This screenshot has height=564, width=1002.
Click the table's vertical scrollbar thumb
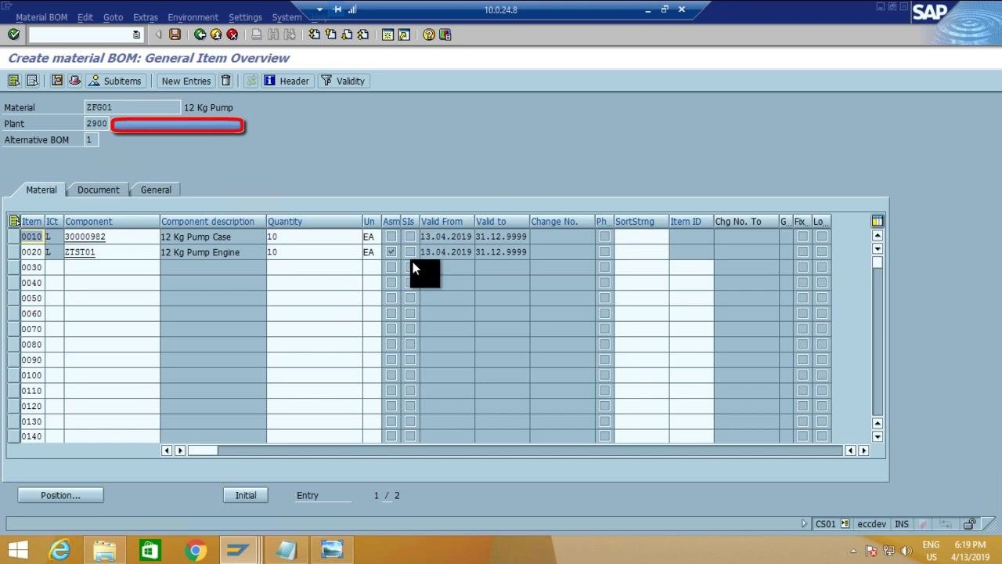click(x=878, y=262)
